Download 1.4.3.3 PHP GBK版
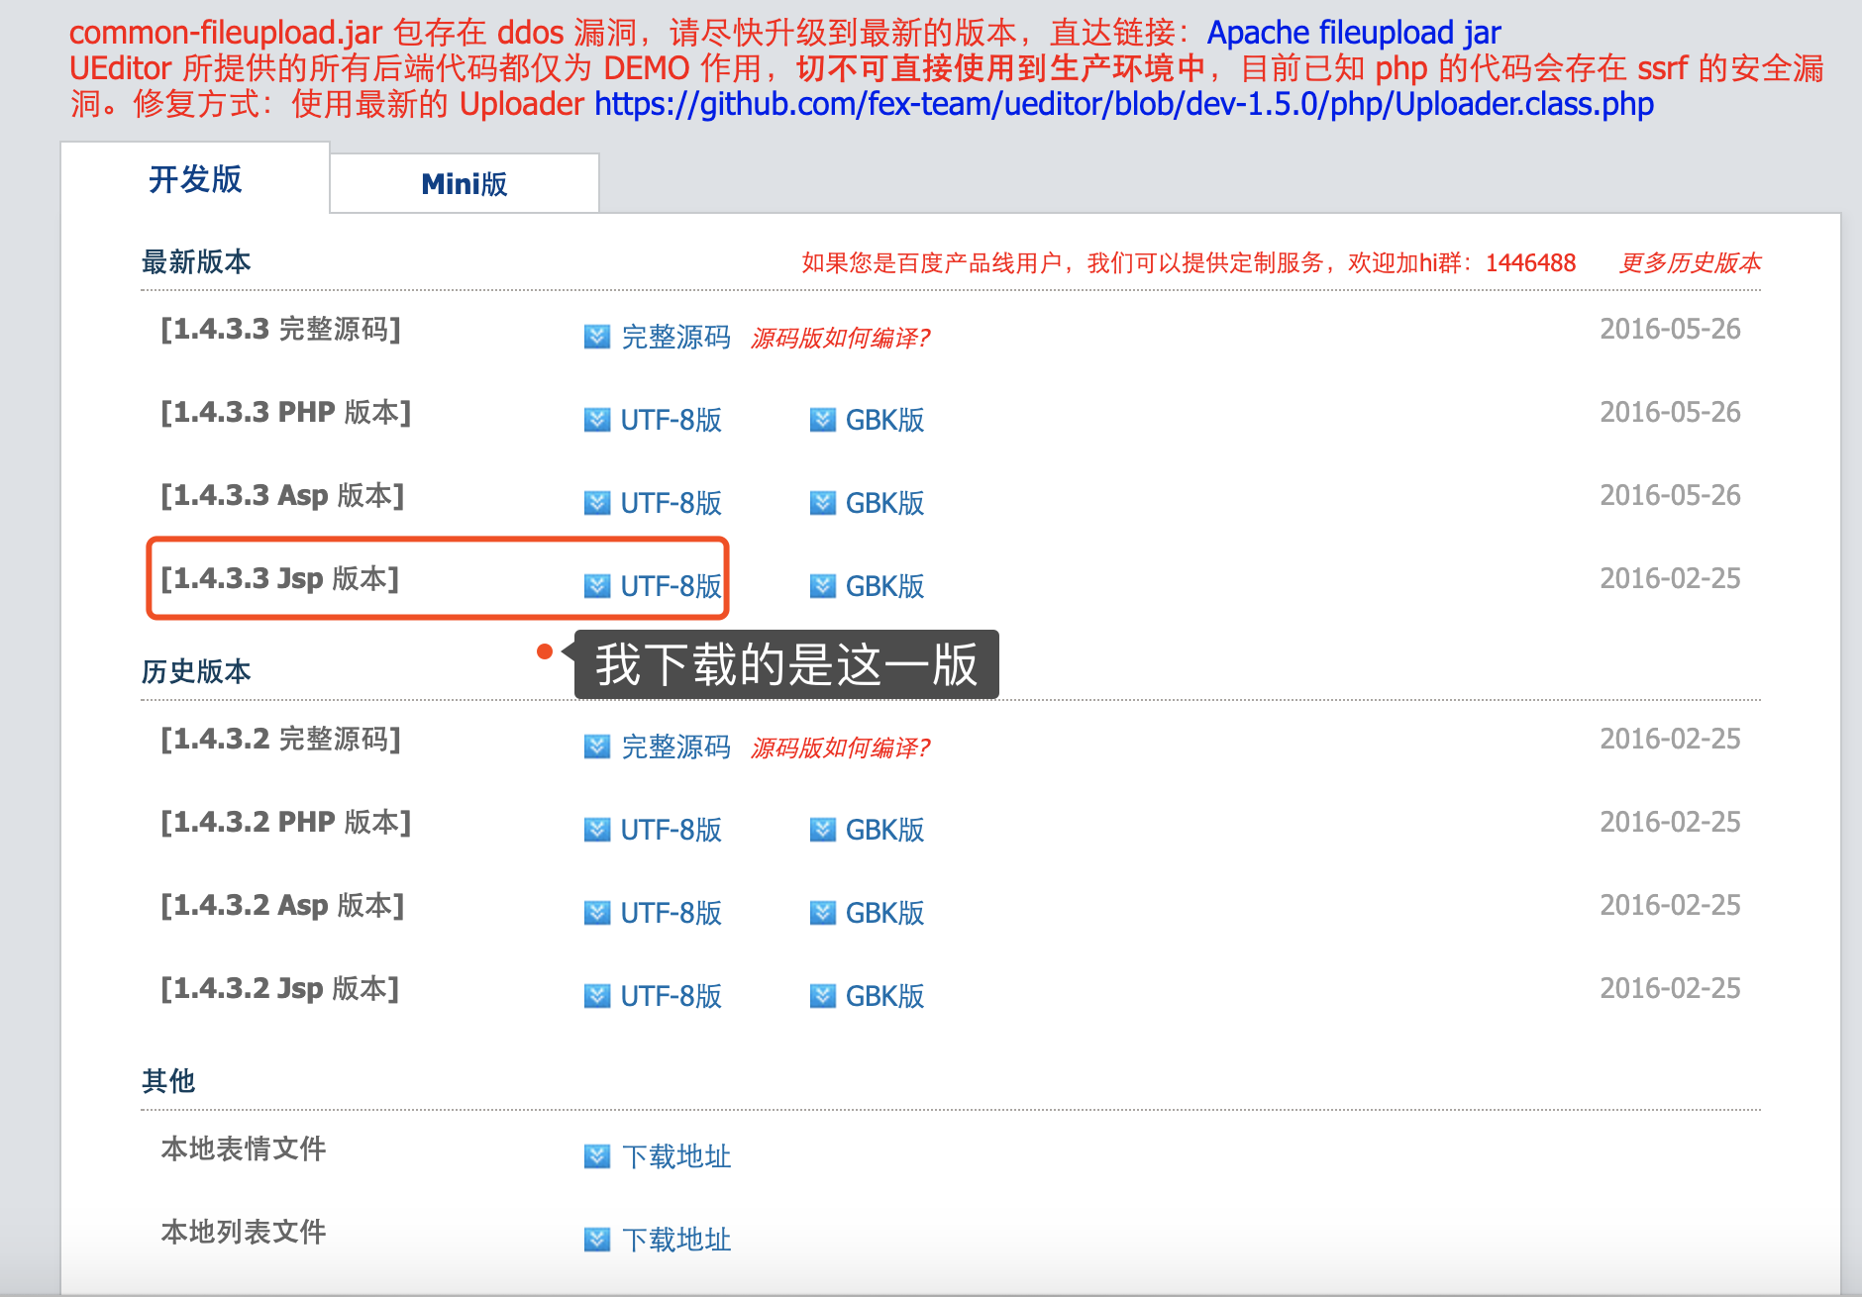 click(x=885, y=420)
